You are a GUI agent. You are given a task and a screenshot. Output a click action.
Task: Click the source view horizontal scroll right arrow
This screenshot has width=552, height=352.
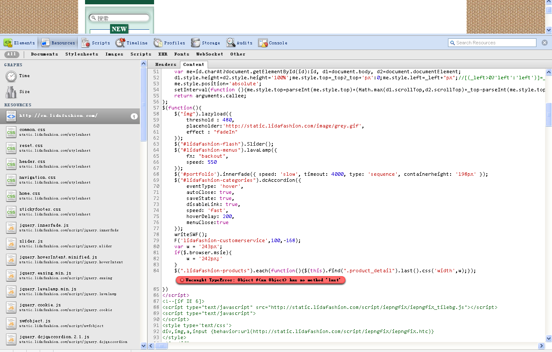[x=542, y=346]
